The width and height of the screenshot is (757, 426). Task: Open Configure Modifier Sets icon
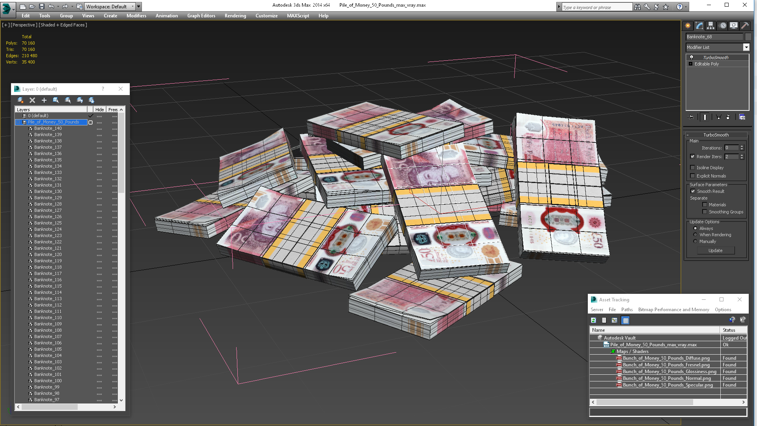pyautogui.click(x=742, y=117)
